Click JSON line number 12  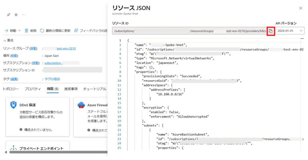tap(119, 90)
